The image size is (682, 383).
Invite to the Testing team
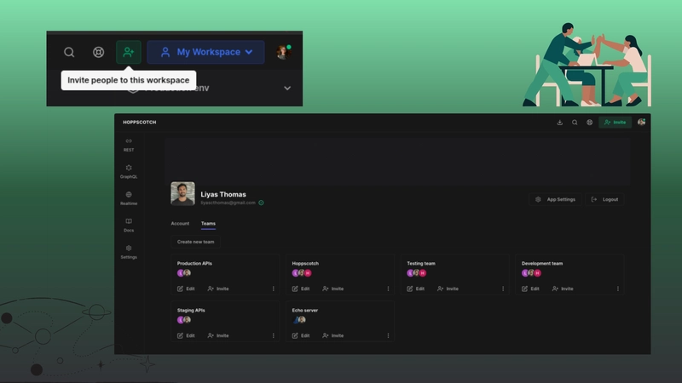448,289
